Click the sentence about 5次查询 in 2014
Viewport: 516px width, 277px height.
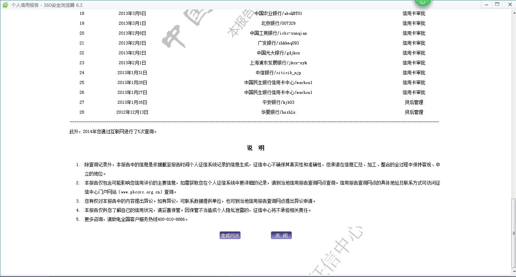tap(113, 132)
